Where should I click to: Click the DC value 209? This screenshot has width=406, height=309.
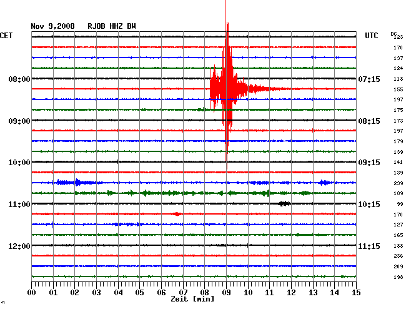click(399, 266)
